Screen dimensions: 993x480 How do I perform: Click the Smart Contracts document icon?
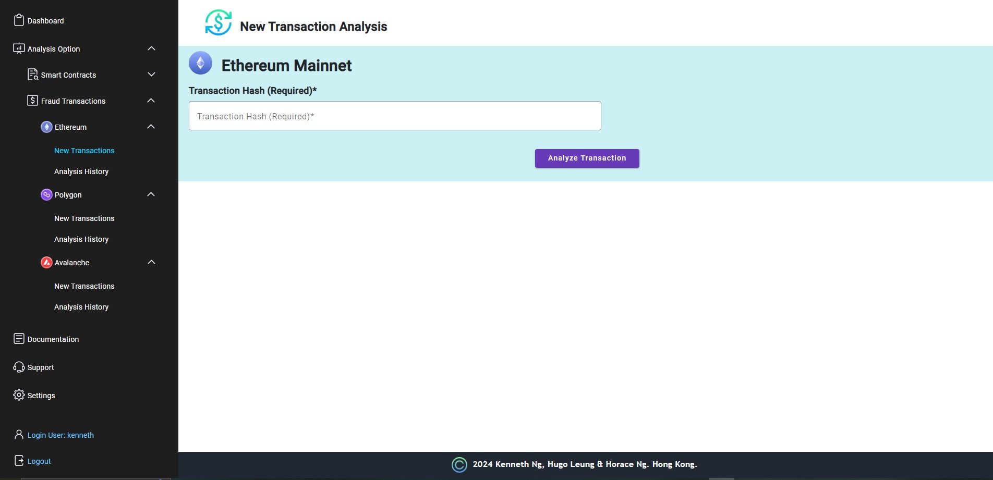pos(33,75)
